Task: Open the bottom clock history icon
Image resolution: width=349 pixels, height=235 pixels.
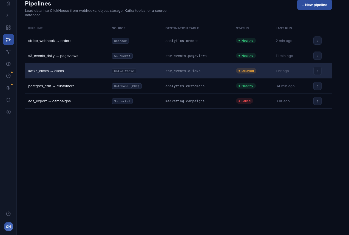Action: point(8,214)
